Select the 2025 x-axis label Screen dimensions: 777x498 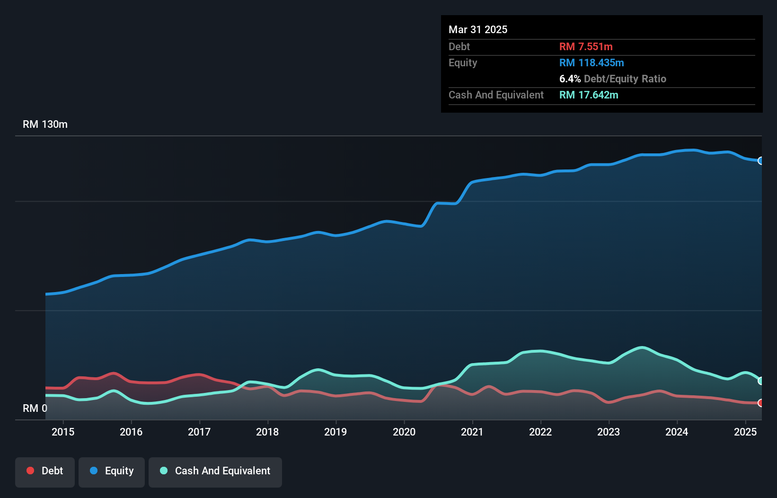coord(745,432)
